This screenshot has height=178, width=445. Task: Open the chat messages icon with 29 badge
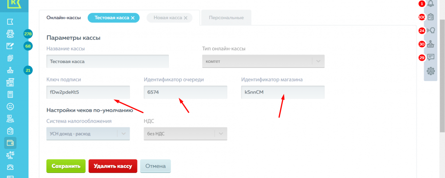(x=431, y=57)
